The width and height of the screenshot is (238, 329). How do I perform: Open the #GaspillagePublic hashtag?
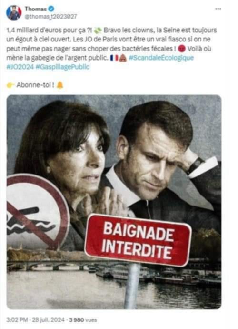[63, 67]
